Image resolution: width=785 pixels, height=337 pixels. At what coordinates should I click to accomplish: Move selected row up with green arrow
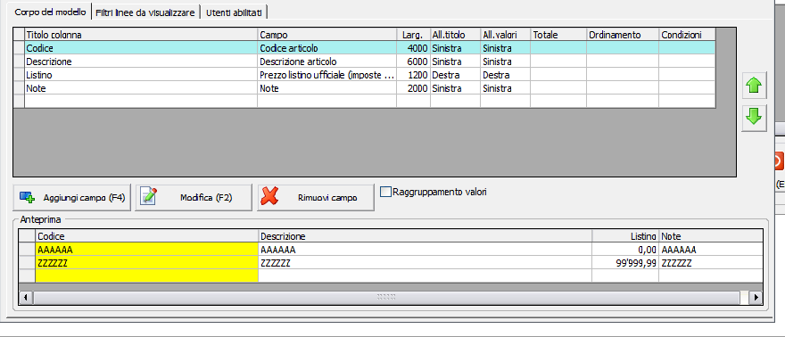[754, 86]
